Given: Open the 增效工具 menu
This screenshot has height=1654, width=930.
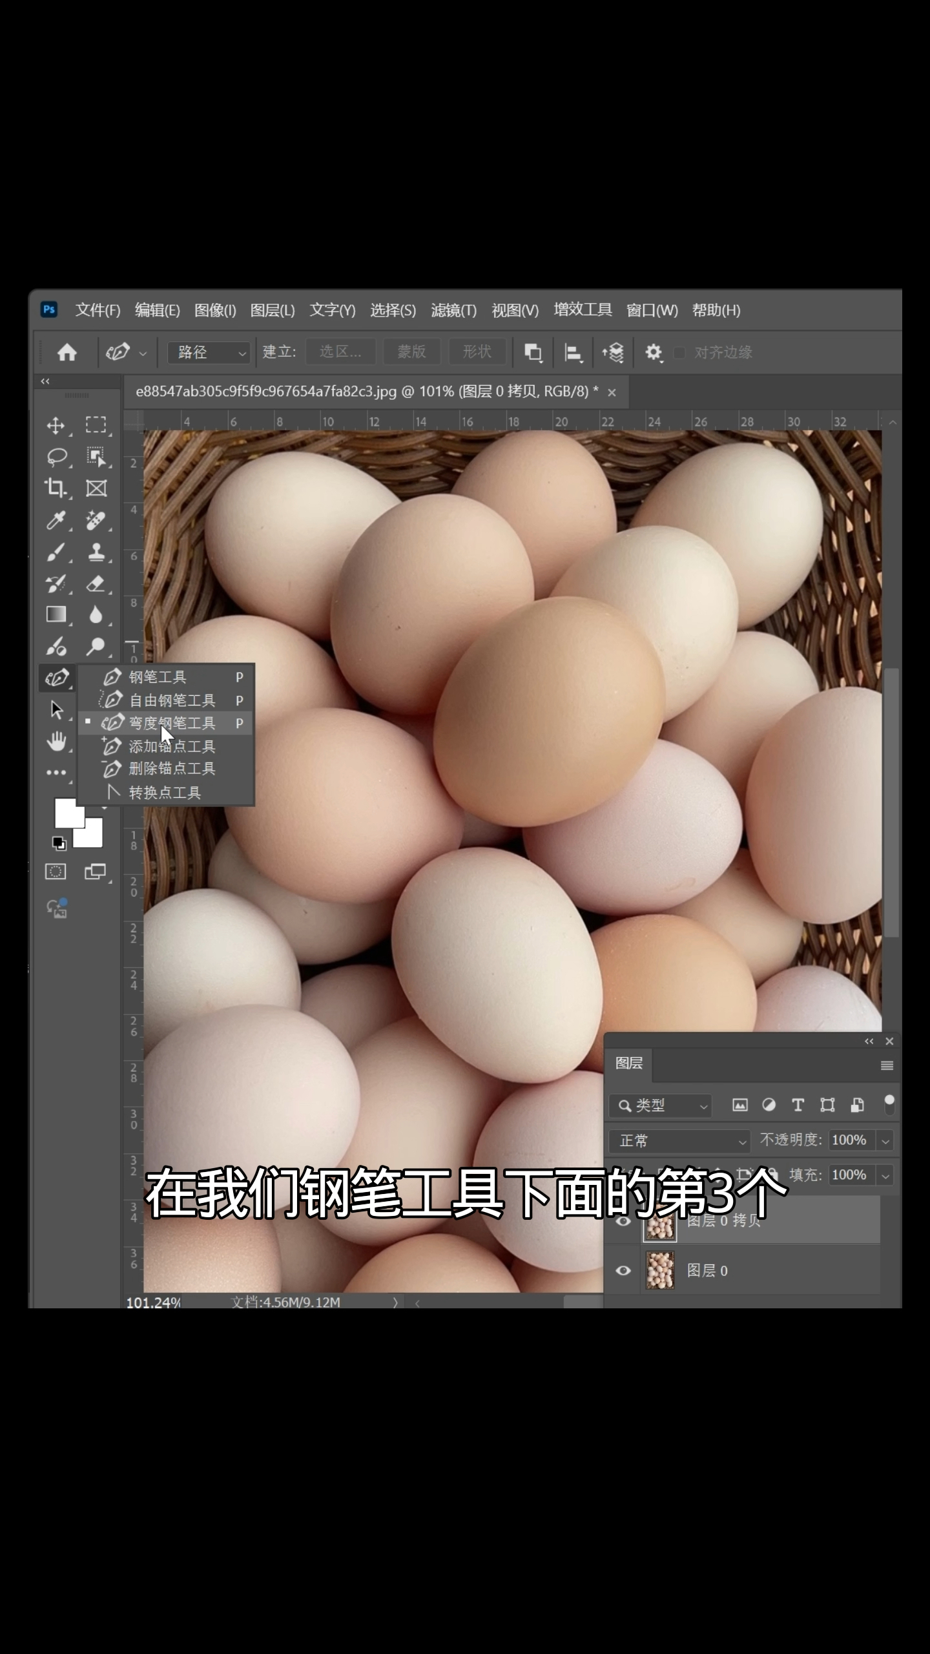Looking at the screenshot, I should [x=583, y=310].
